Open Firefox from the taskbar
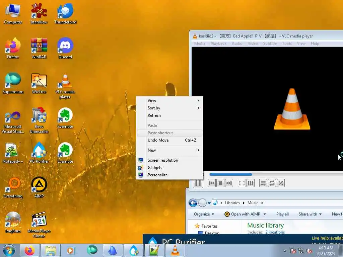343x257 pixels. point(30,250)
